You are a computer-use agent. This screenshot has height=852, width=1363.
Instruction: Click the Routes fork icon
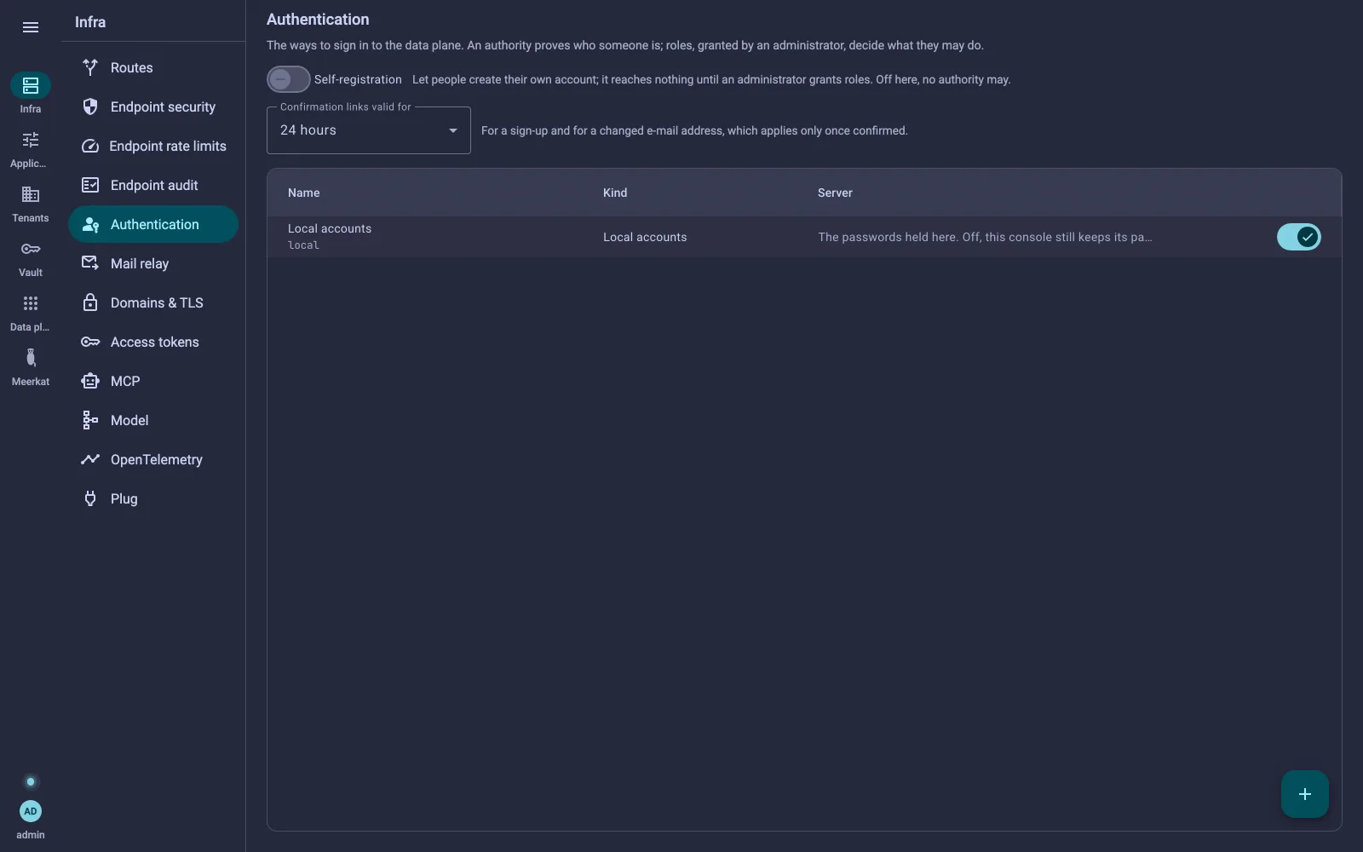click(90, 67)
